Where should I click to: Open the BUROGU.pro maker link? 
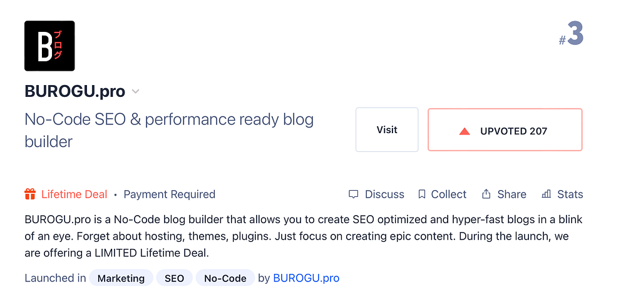pos(306,278)
